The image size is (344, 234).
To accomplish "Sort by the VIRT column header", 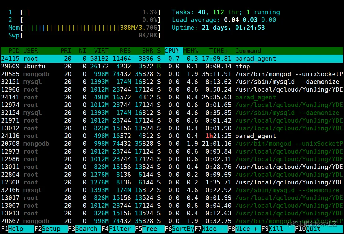I will [x=101, y=51].
